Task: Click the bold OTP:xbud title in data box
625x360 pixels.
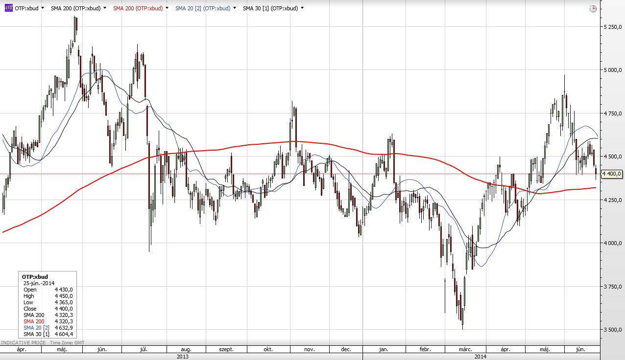Action: (35, 277)
